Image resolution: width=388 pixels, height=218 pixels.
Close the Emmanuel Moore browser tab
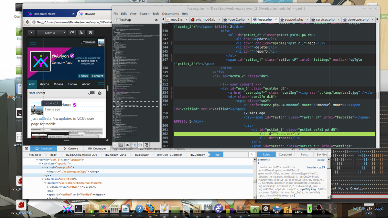[x=73, y=14]
